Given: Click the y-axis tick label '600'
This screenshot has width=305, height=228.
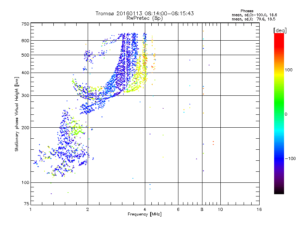Looking at the screenshot, I should (x=26, y=41).
